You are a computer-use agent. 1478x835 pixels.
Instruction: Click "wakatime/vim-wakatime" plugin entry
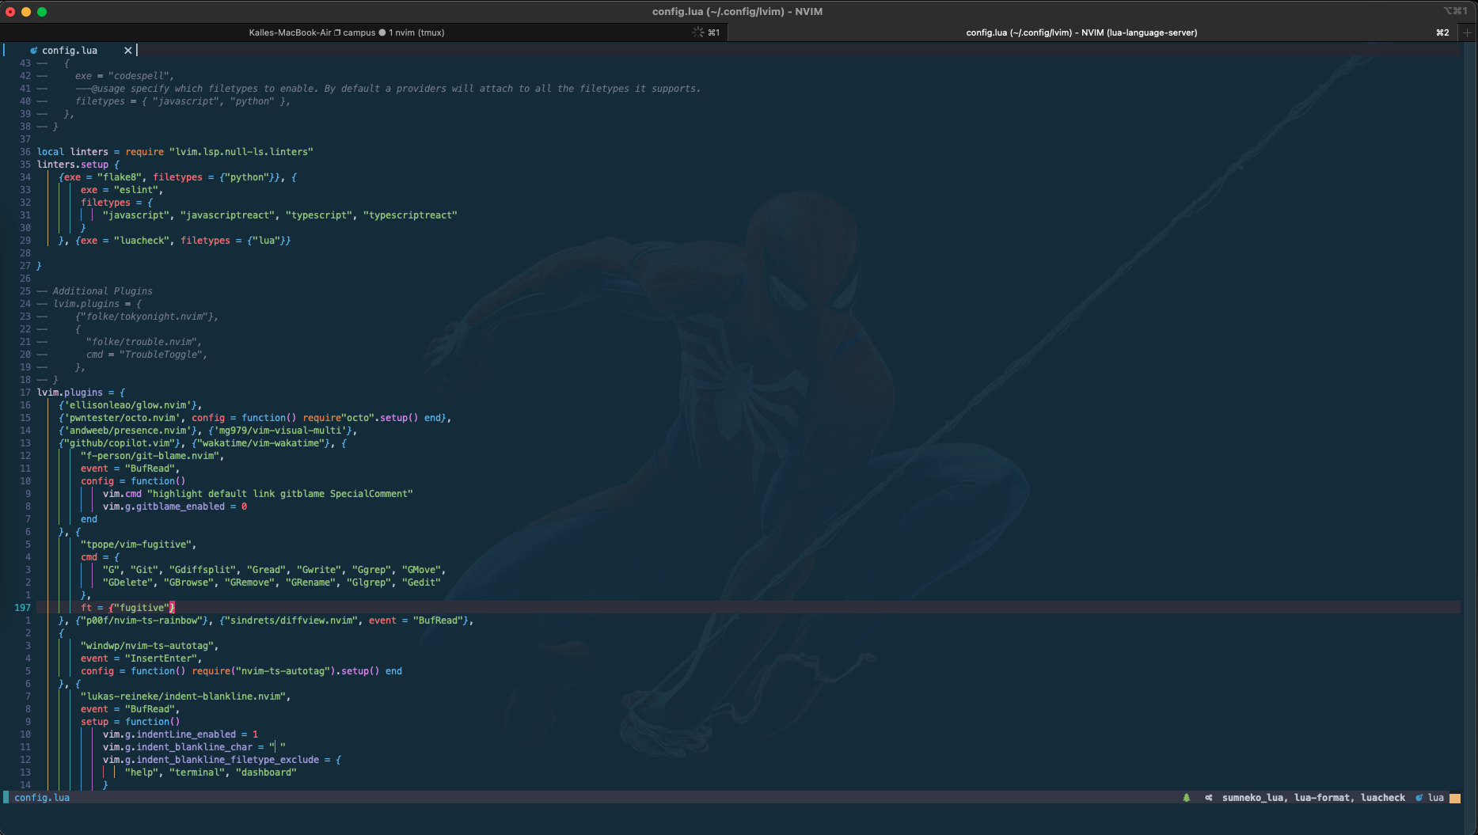tap(260, 443)
